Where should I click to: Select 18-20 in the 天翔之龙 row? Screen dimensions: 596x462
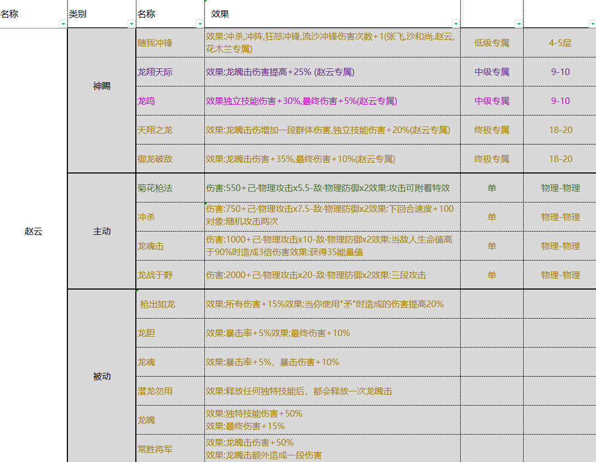[560, 130]
